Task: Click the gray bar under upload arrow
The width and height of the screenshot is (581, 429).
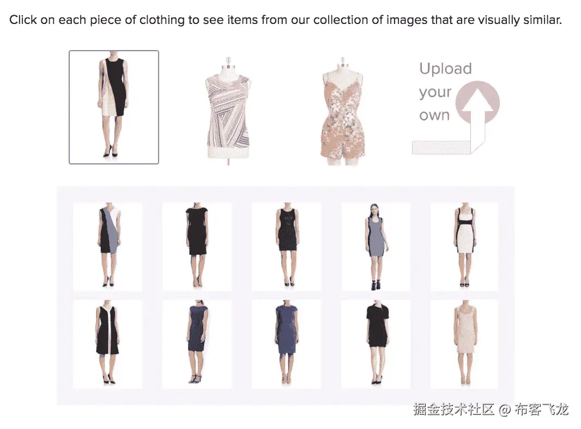Action: pyautogui.click(x=441, y=148)
